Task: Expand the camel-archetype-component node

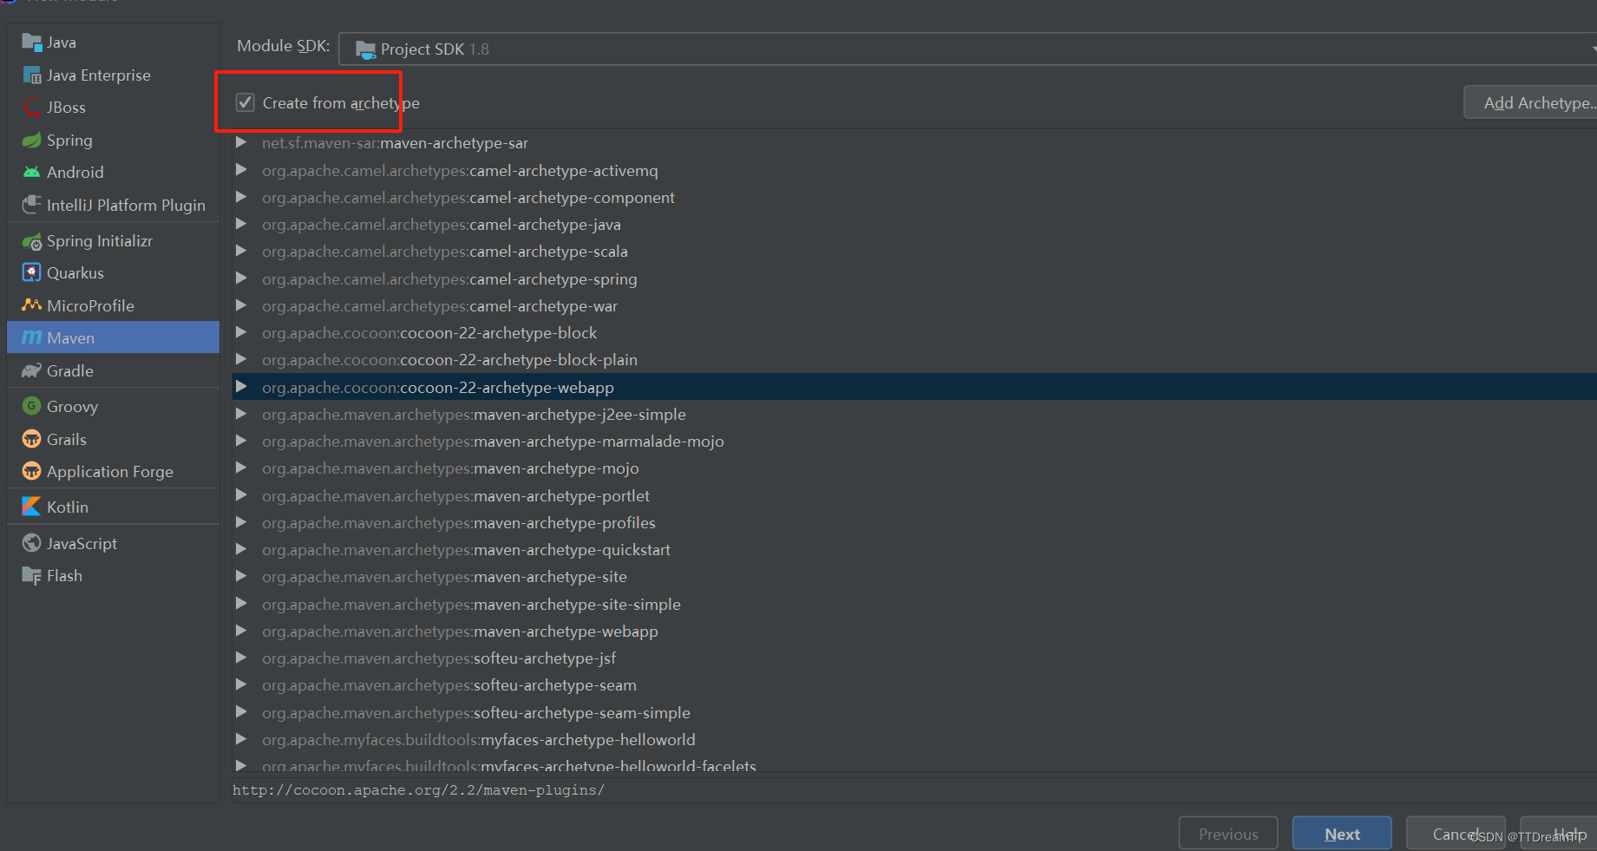Action: coord(242,197)
